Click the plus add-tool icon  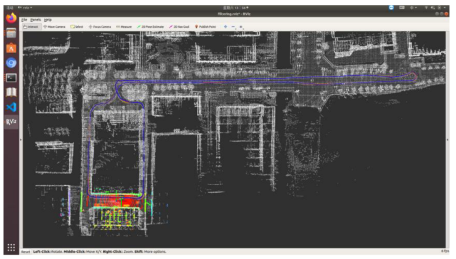225,27
